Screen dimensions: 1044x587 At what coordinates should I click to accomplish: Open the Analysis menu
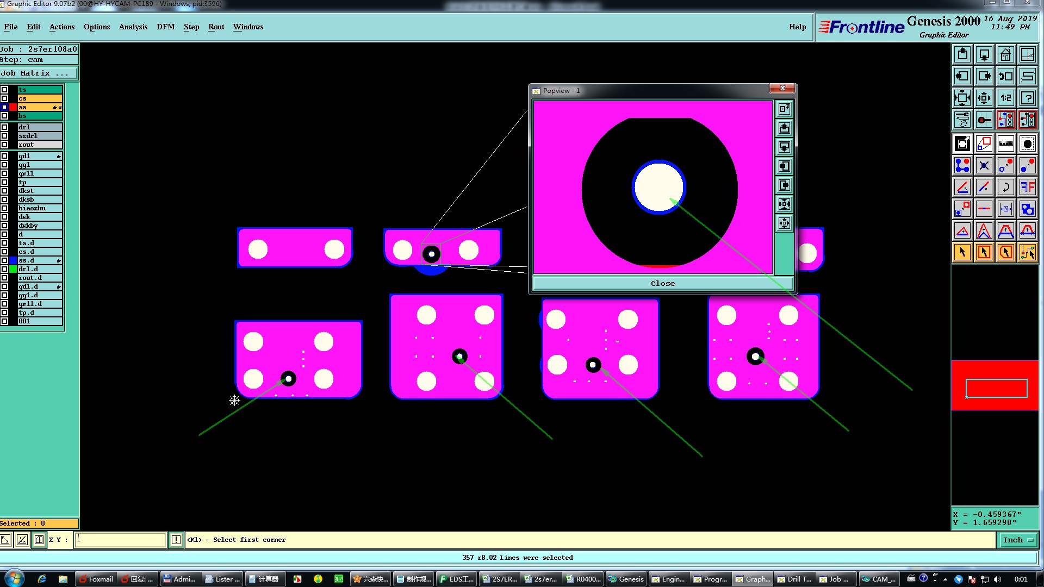pos(133,27)
